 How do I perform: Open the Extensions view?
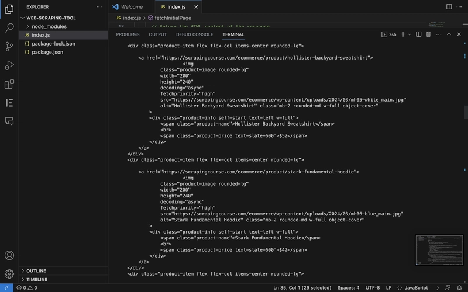[x=9, y=84]
